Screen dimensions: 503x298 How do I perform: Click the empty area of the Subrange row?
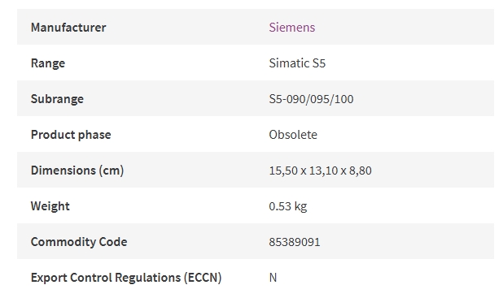coord(423,98)
